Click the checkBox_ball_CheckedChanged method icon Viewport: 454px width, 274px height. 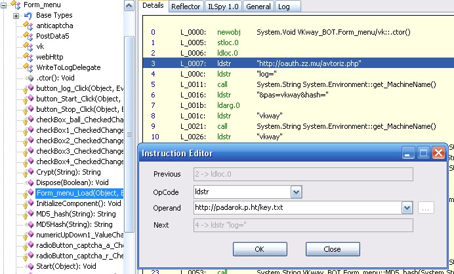29,120
